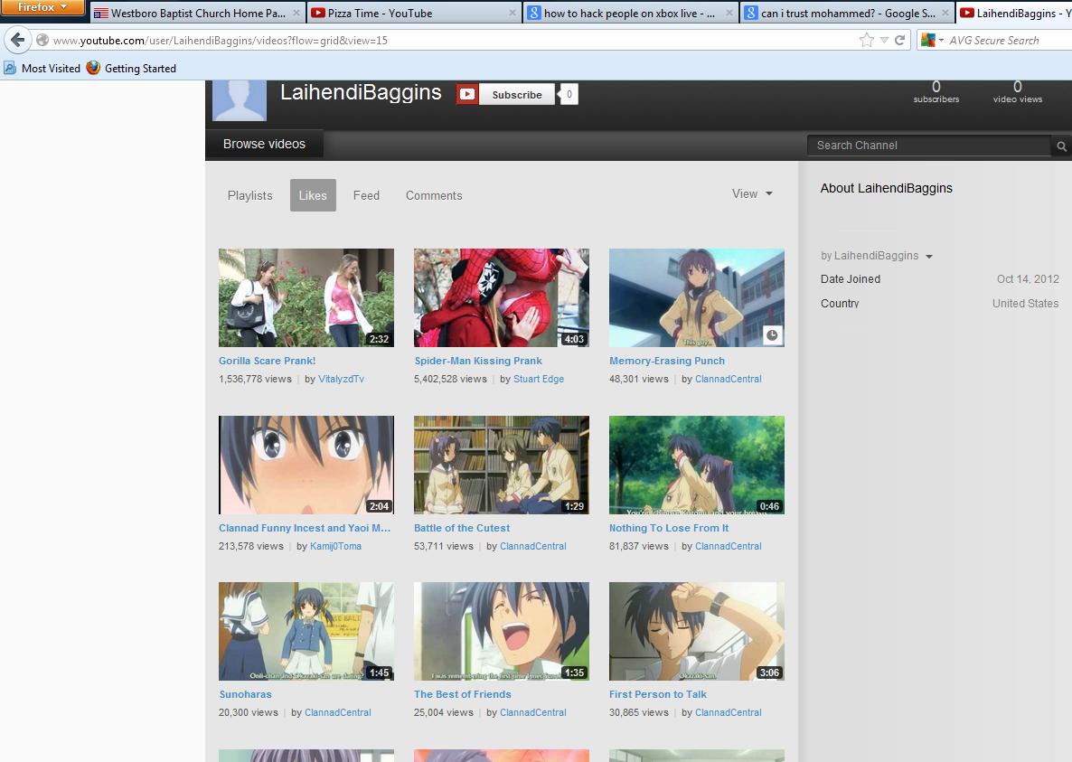Open Gorilla Scare Prank thumbnail

(306, 298)
